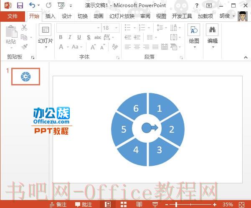Image resolution: width=251 pixels, height=208 pixels.
Task: Toggle text Shadow S button
Action: tap(89, 37)
